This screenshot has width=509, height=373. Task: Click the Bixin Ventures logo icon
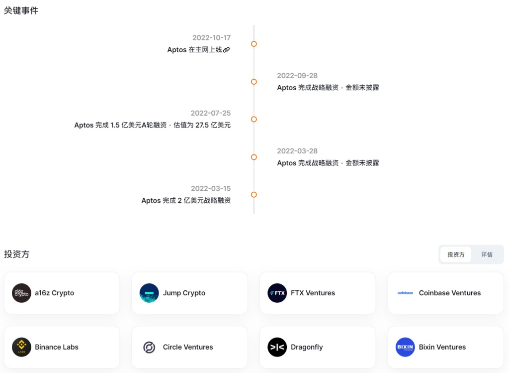coord(405,347)
